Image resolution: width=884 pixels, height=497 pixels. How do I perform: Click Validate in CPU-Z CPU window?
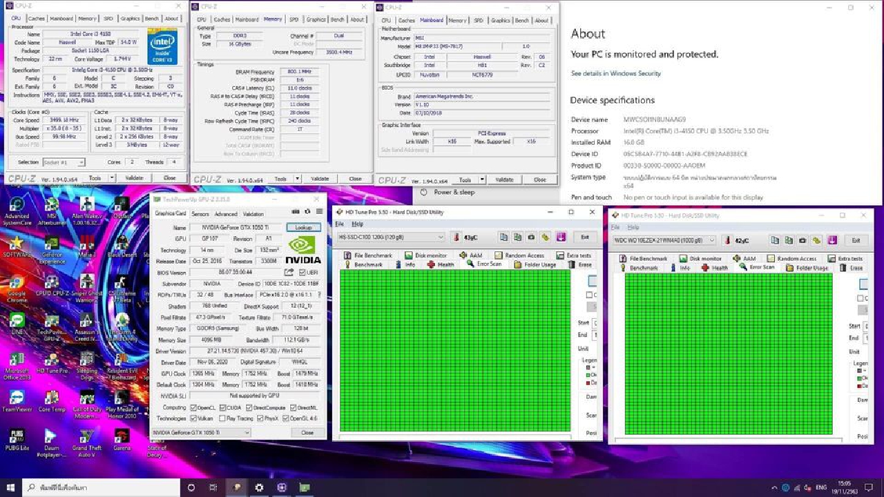click(134, 178)
